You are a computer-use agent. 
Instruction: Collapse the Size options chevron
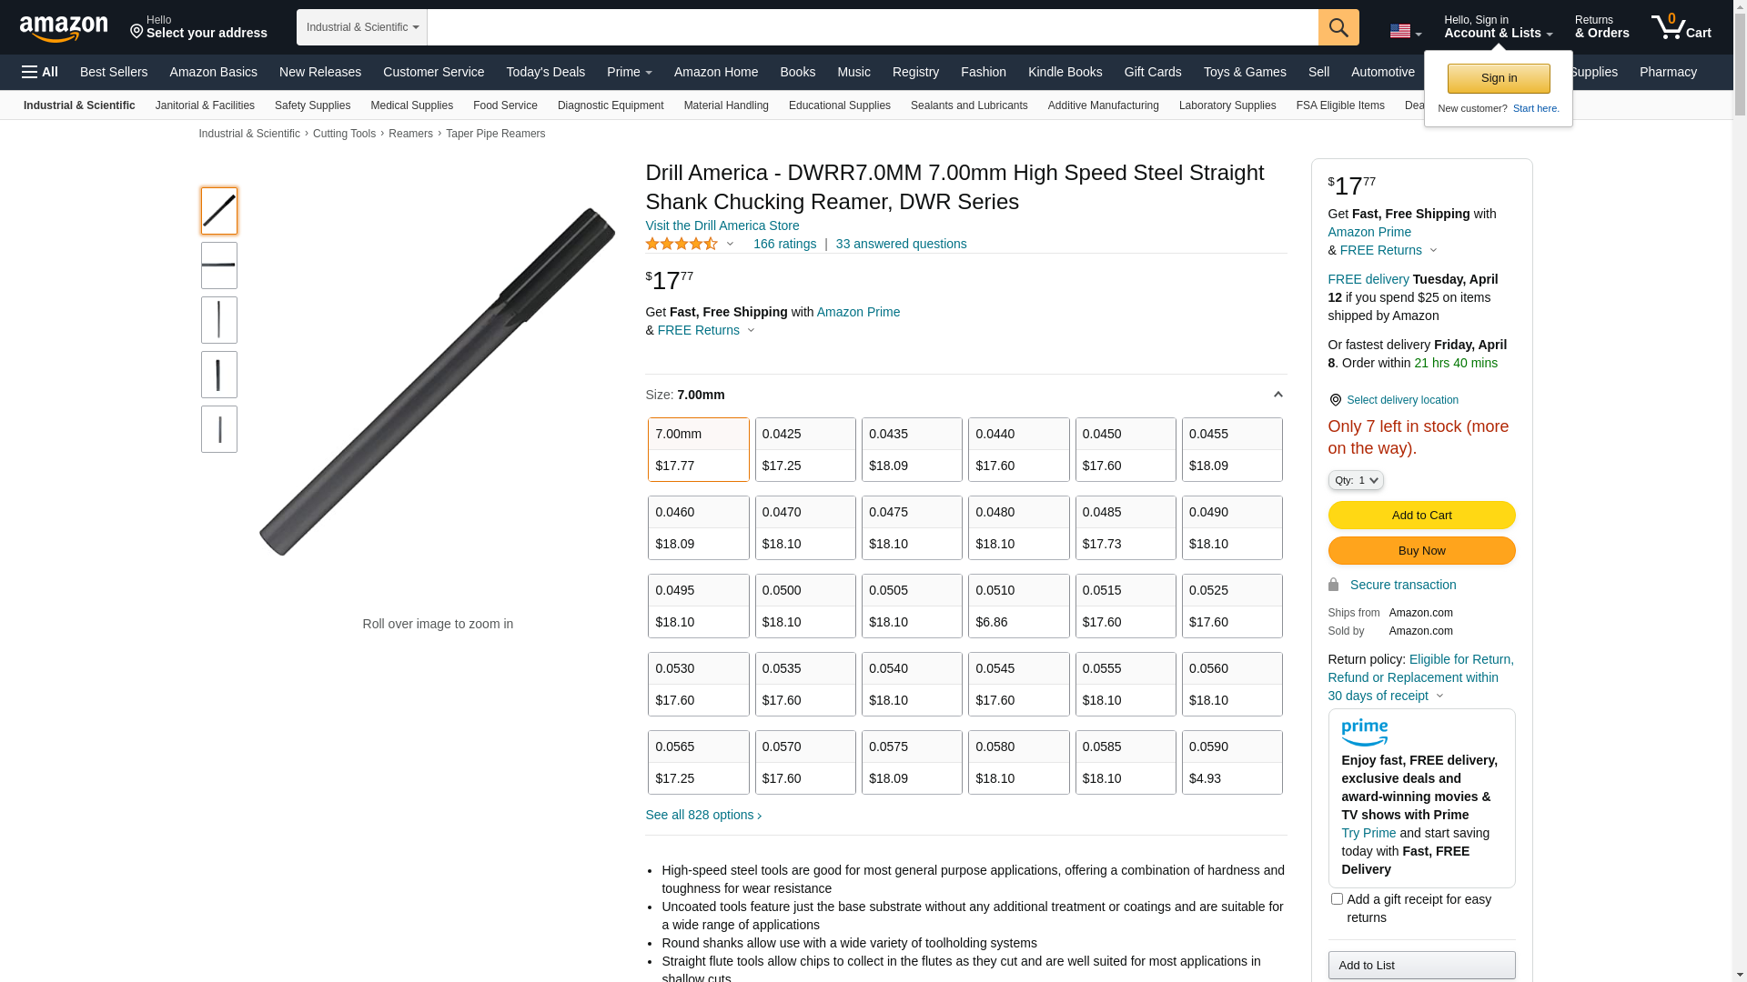click(1277, 395)
